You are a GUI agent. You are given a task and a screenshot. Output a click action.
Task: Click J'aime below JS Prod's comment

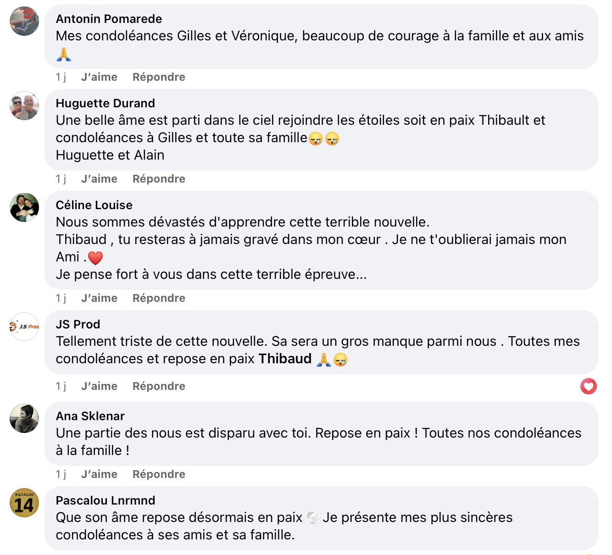click(99, 386)
